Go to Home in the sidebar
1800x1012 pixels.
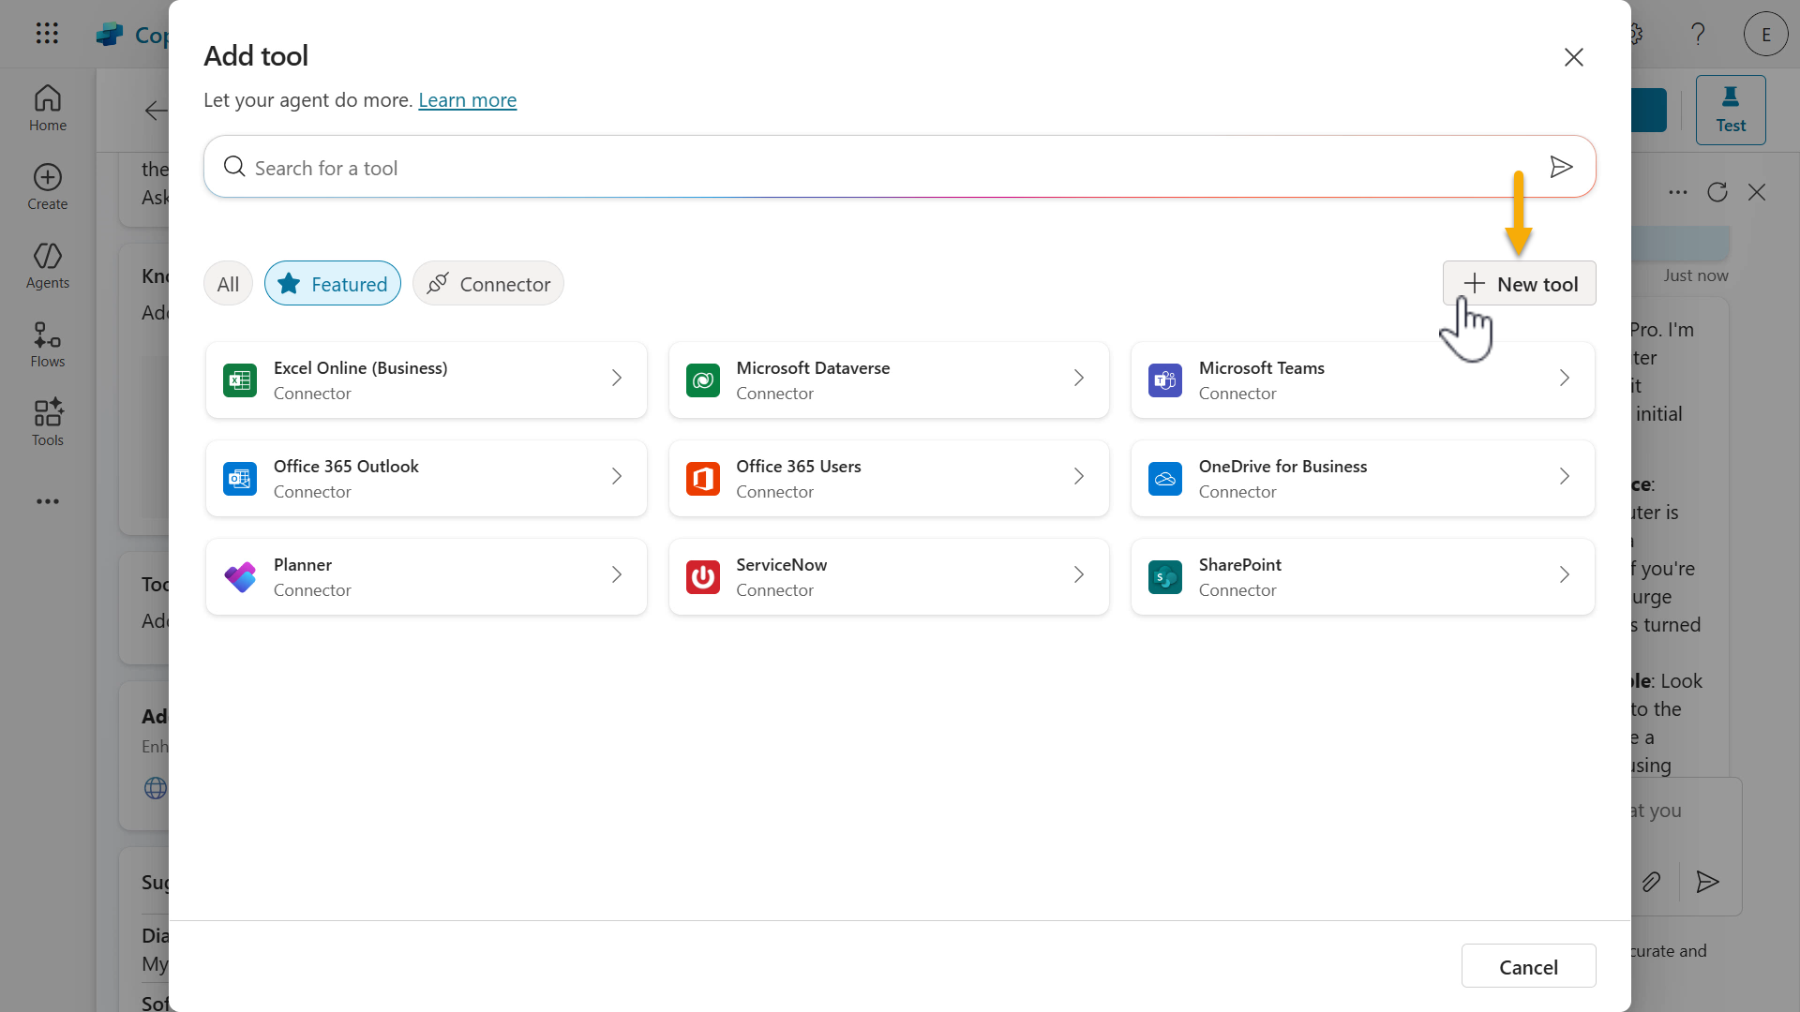[48, 109]
